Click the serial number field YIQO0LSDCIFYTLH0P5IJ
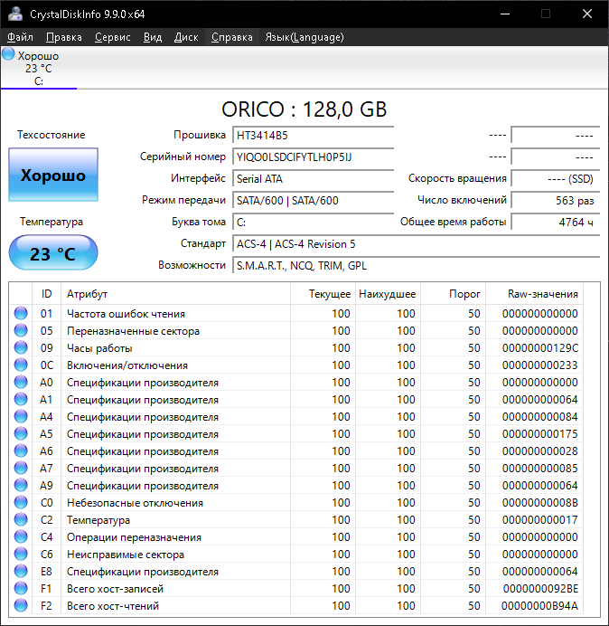Viewport: 609px width, 626px height. (313, 156)
